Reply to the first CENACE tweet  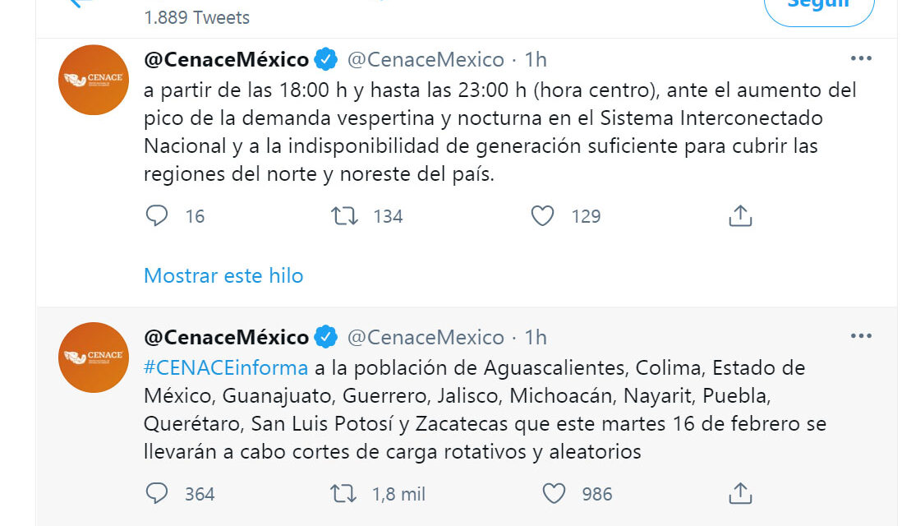click(158, 215)
